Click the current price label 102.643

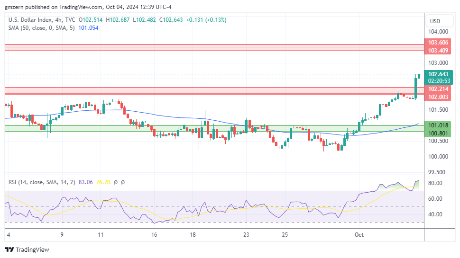tap(438, 74)
